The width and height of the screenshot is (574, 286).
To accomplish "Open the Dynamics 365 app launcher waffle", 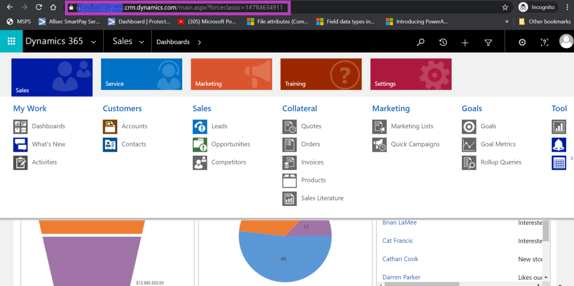I will [11, 42].
